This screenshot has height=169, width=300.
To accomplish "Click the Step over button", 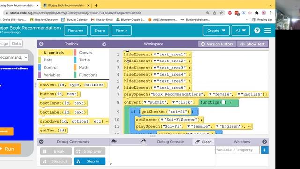I will coord(90,151).
